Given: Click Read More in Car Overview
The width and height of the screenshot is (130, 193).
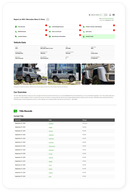Looking at the screenshot, I should [74, 99].
